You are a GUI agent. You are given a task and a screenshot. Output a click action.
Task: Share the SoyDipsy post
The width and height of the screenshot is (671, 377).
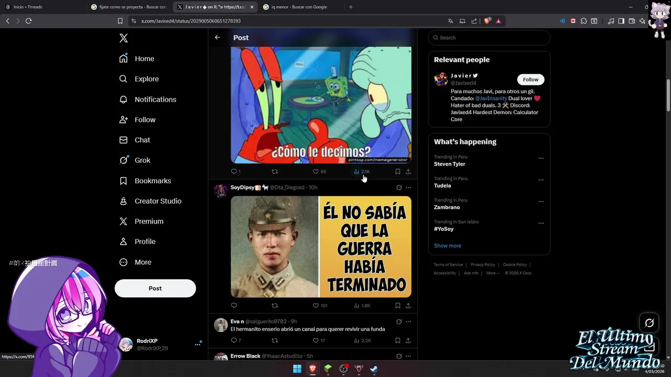408,306
